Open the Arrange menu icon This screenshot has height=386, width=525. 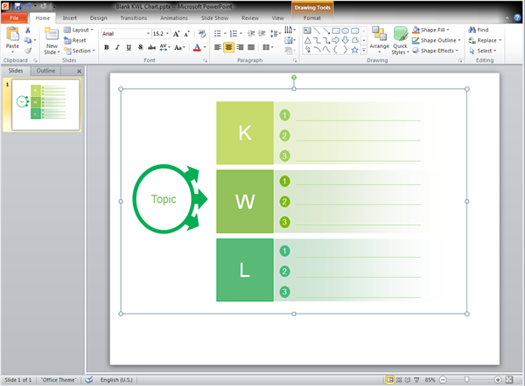point(379,33)
